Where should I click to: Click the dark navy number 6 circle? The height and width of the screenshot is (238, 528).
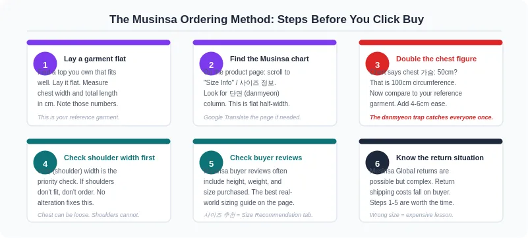pyautogui.click(x=377, y=163)
